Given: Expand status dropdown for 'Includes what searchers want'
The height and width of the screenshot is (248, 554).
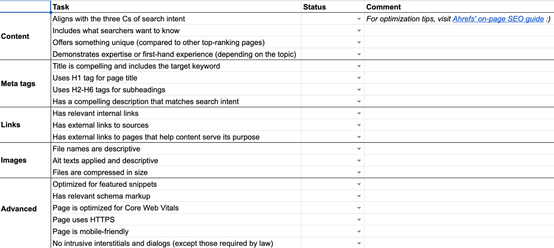Looking at the screenshot, I should (x=359, y=31).
